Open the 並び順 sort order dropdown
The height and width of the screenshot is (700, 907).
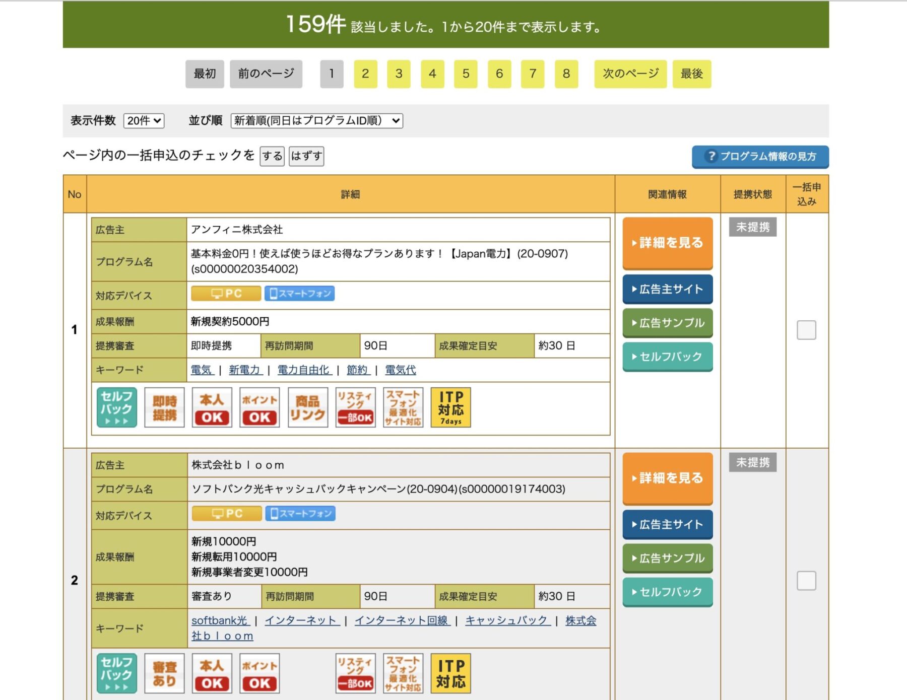pyautogui.click(x=317, y=121)
